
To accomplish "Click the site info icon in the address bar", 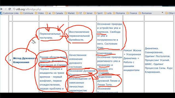I will (14, 9).
